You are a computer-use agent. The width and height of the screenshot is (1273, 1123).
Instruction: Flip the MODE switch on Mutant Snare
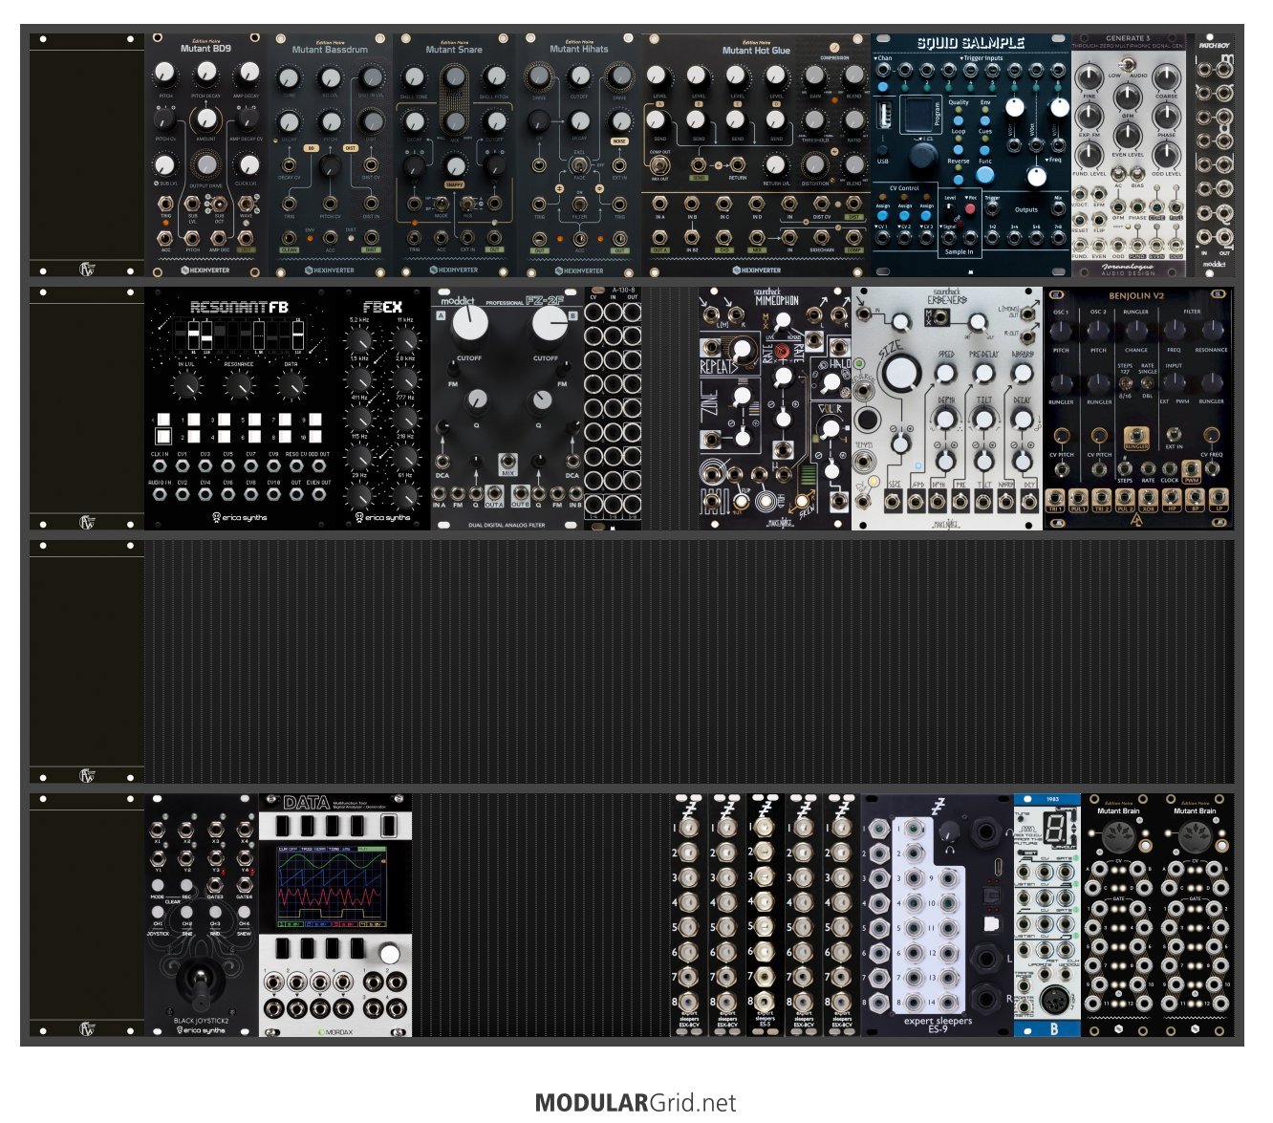coord(441,202)
